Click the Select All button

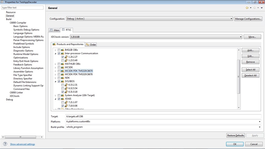point(251,70)
